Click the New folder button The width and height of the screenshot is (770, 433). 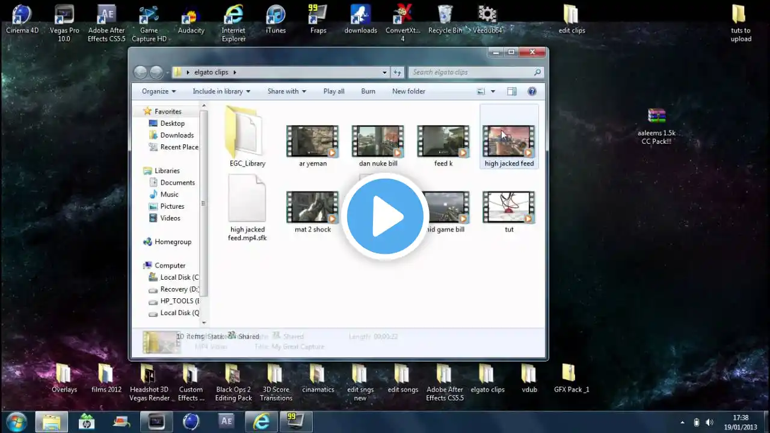(408, 91)
